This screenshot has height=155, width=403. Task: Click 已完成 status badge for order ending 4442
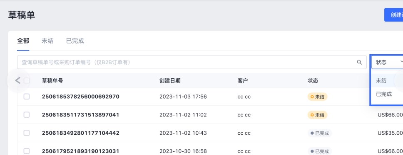point(320,133)
